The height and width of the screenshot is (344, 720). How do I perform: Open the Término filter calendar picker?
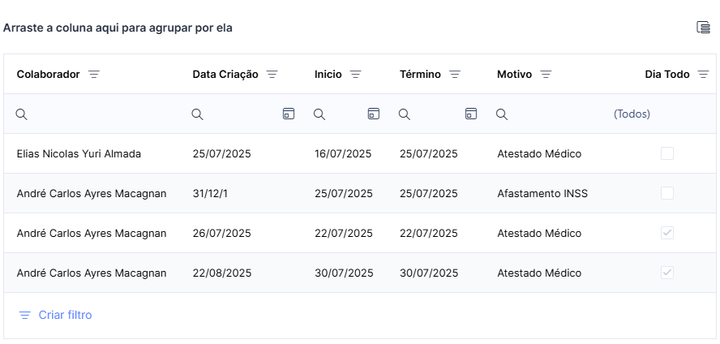click(471, 114)
